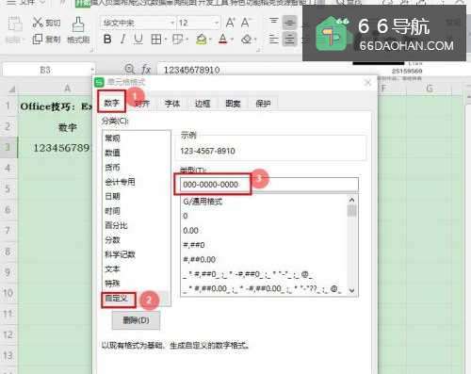The height and width of the screenshot is (374, 471).
Task: Click the Copy (复制) icon
Action: click(x=38, y=40)
